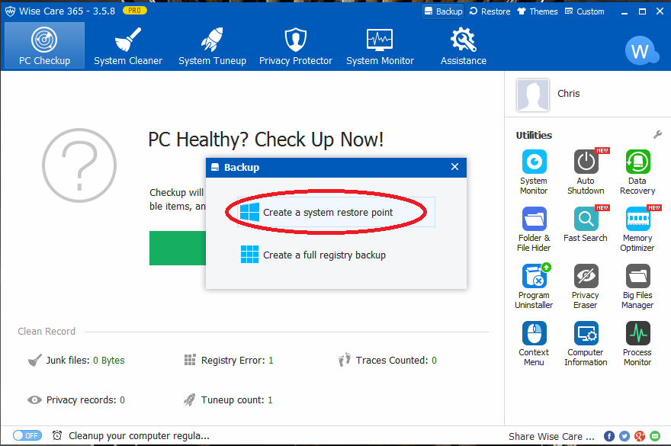Open the Process Monitor utility
Screen dimensions: 671x446
tap(637, 334)
